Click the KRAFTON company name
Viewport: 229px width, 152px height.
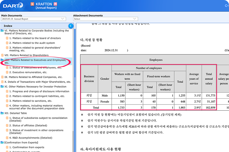[44, 4]
